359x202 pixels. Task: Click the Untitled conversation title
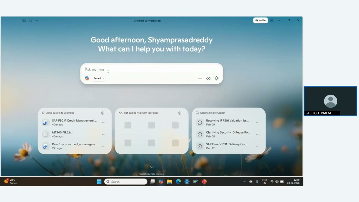pyautogui.click(x=147, y=20)
